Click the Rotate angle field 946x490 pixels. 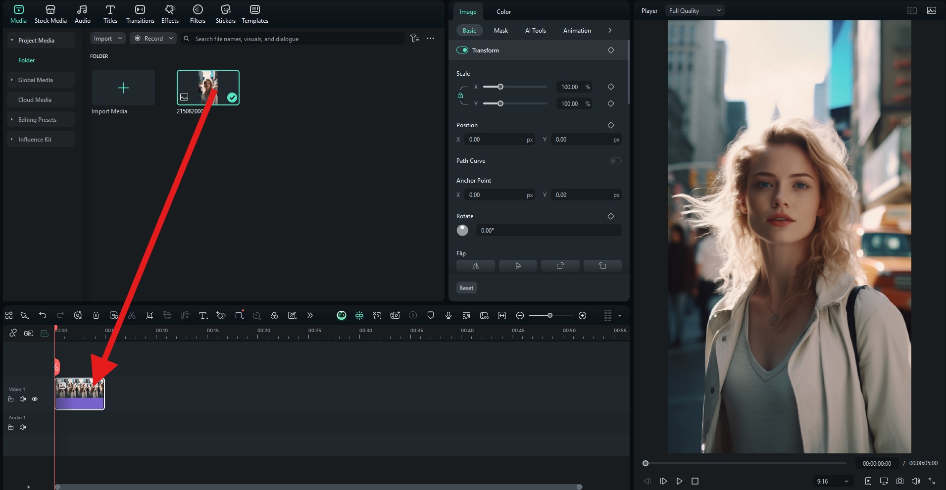pyautogui.click(x=548, y=230)
